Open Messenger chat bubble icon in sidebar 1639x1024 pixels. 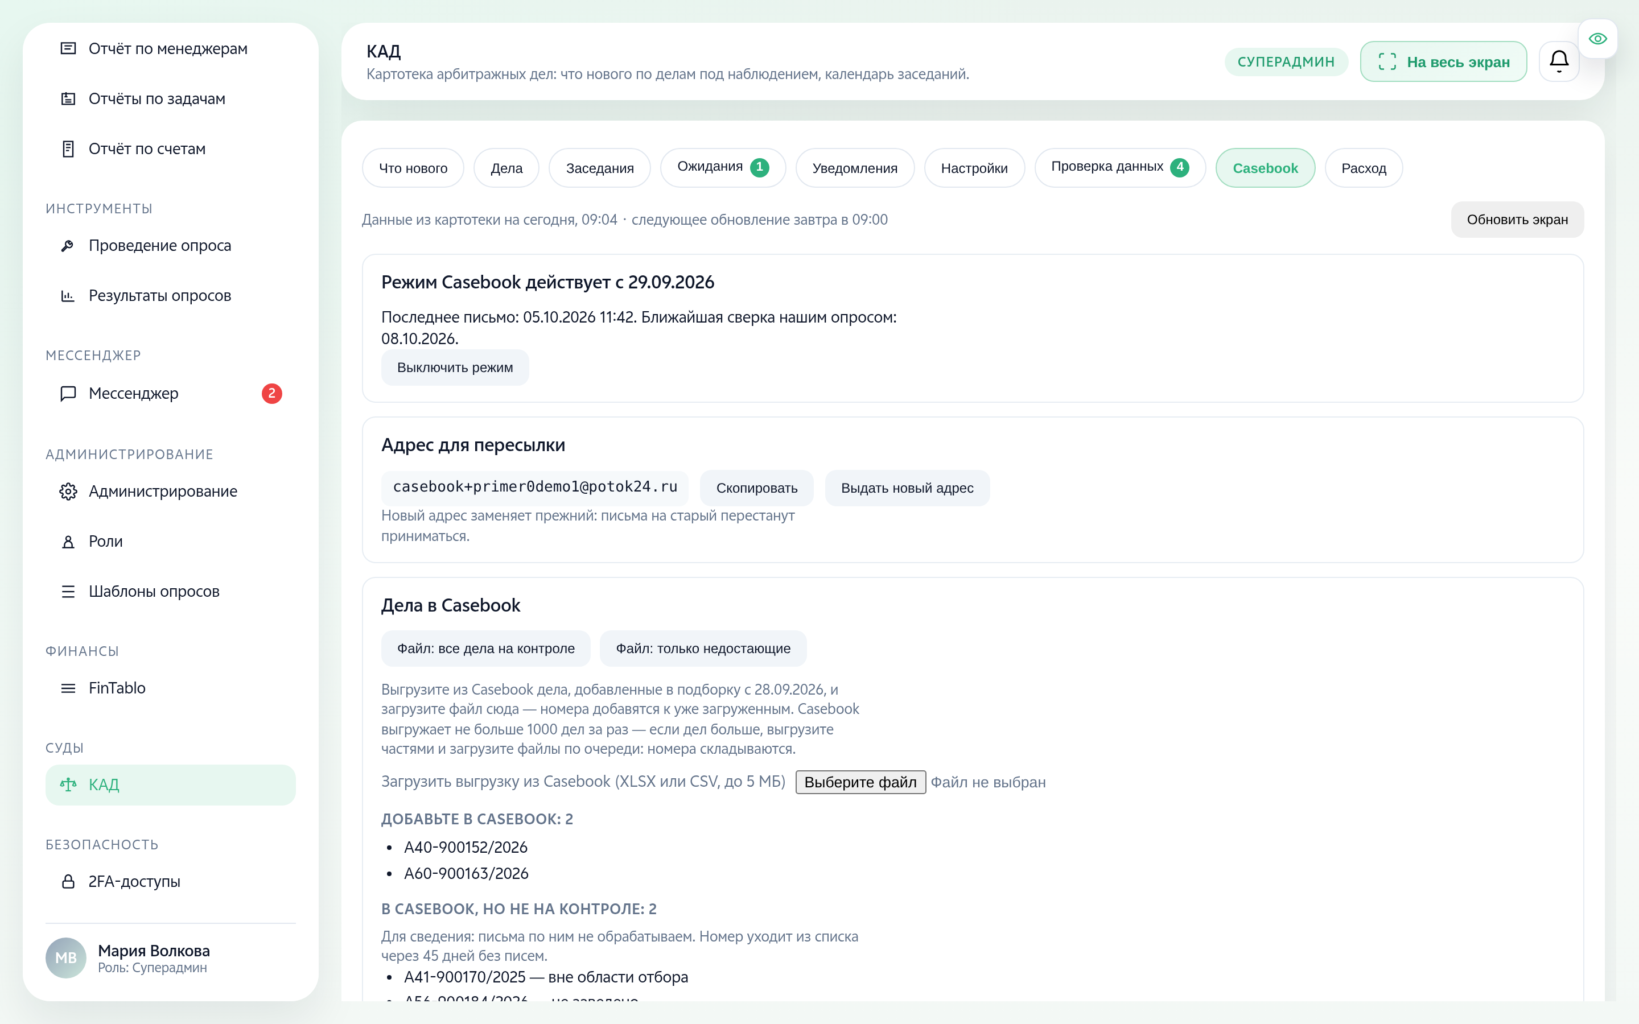pyautogui.click(x=68, y=394)
